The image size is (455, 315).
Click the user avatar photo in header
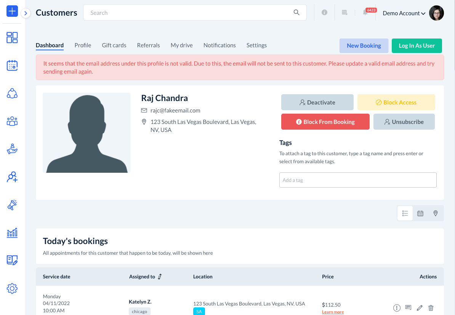click(x=436, y=13)
